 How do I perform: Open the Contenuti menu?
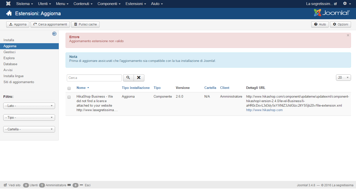click(x=83, y=4)
